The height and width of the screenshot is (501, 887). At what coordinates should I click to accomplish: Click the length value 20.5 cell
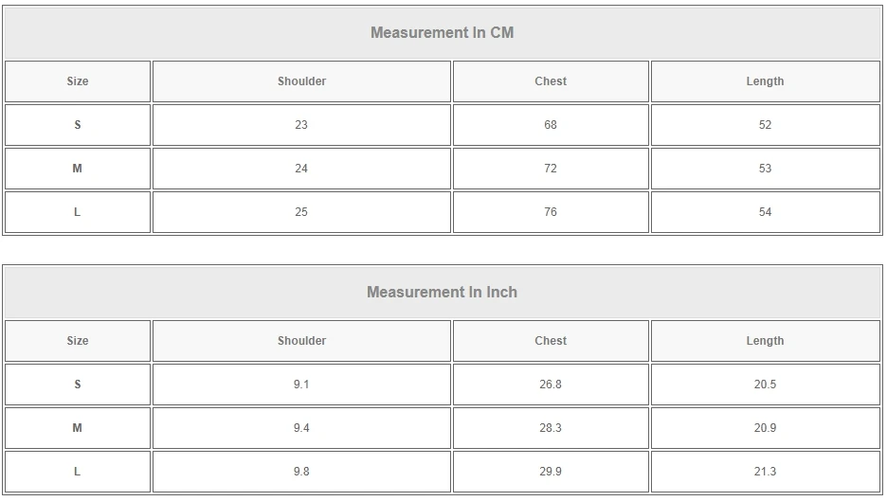click(x=766, y=385)
